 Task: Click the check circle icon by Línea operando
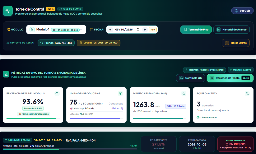[198, 117]
